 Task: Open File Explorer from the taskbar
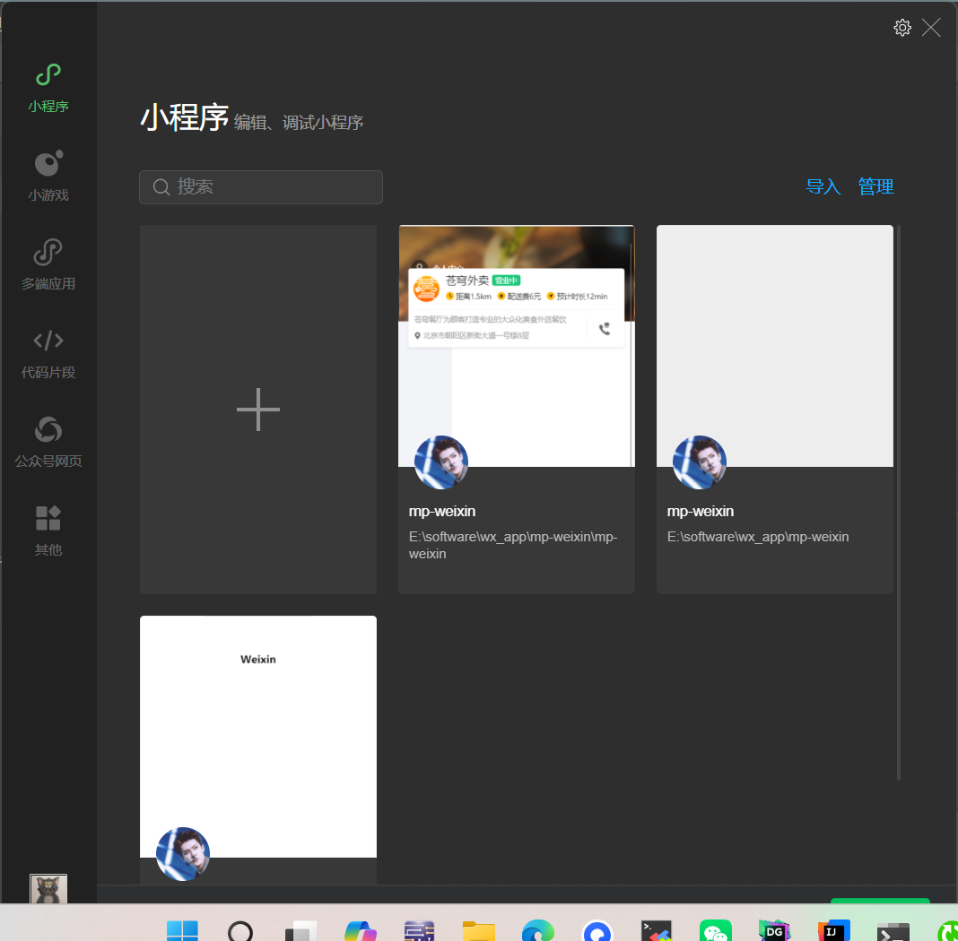point(479,930)
